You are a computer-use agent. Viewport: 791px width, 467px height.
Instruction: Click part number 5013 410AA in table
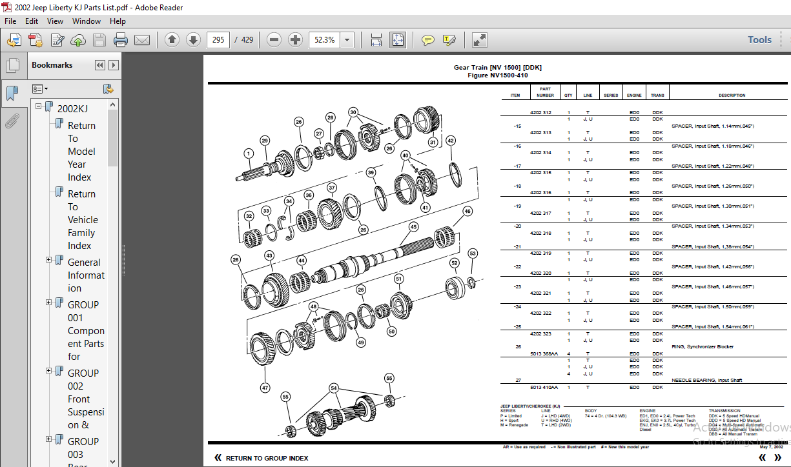coord(544,387)
